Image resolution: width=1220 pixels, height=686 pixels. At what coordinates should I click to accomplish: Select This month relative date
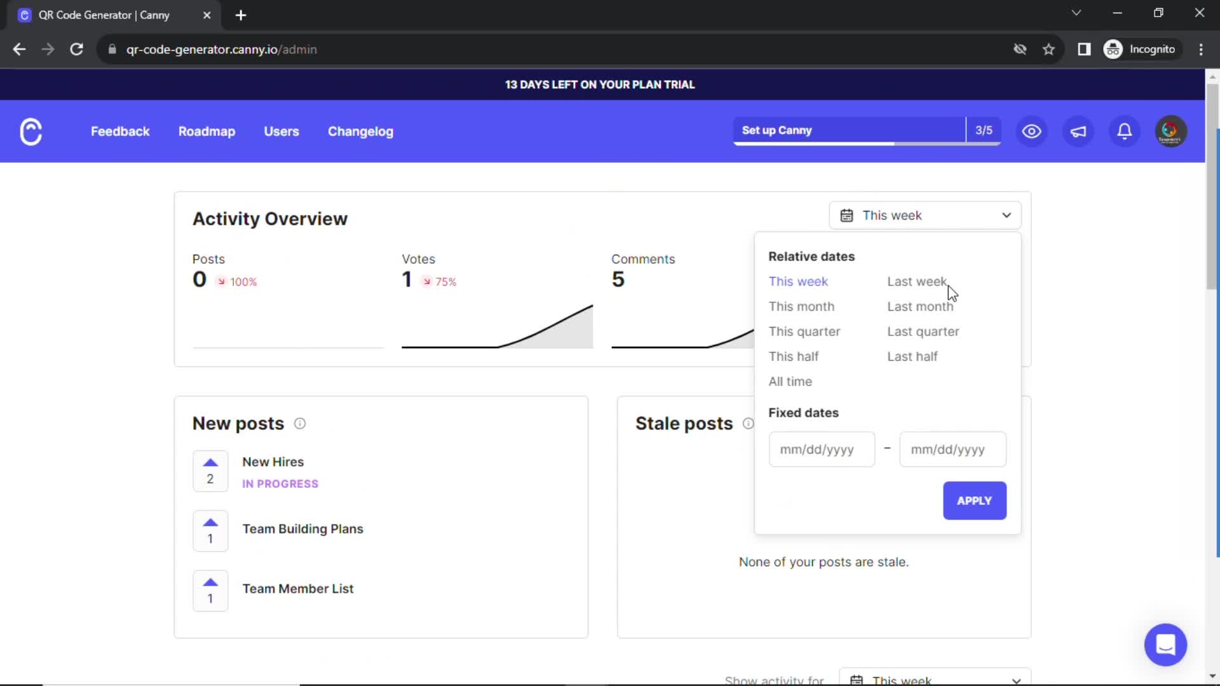point(801,306)
